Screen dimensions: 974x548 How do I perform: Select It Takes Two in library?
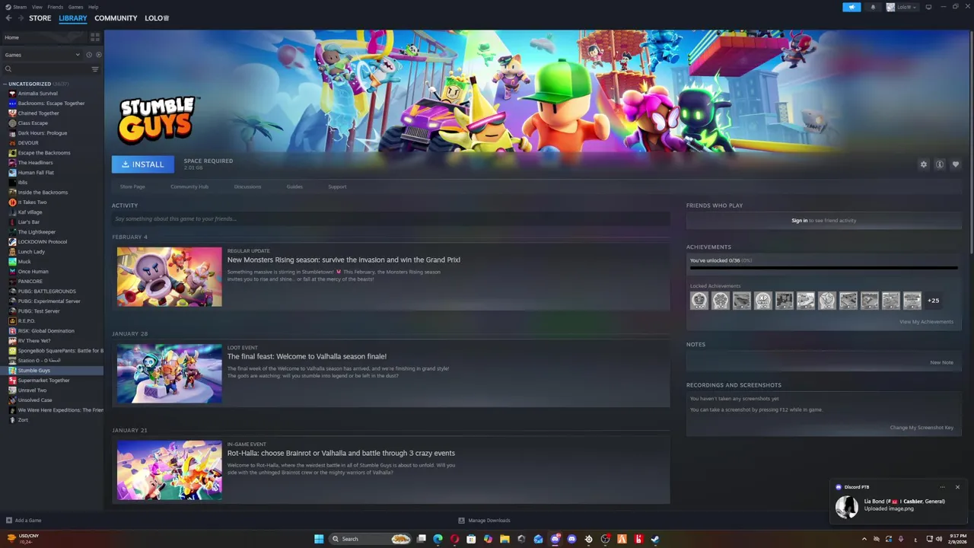[32, 202]
